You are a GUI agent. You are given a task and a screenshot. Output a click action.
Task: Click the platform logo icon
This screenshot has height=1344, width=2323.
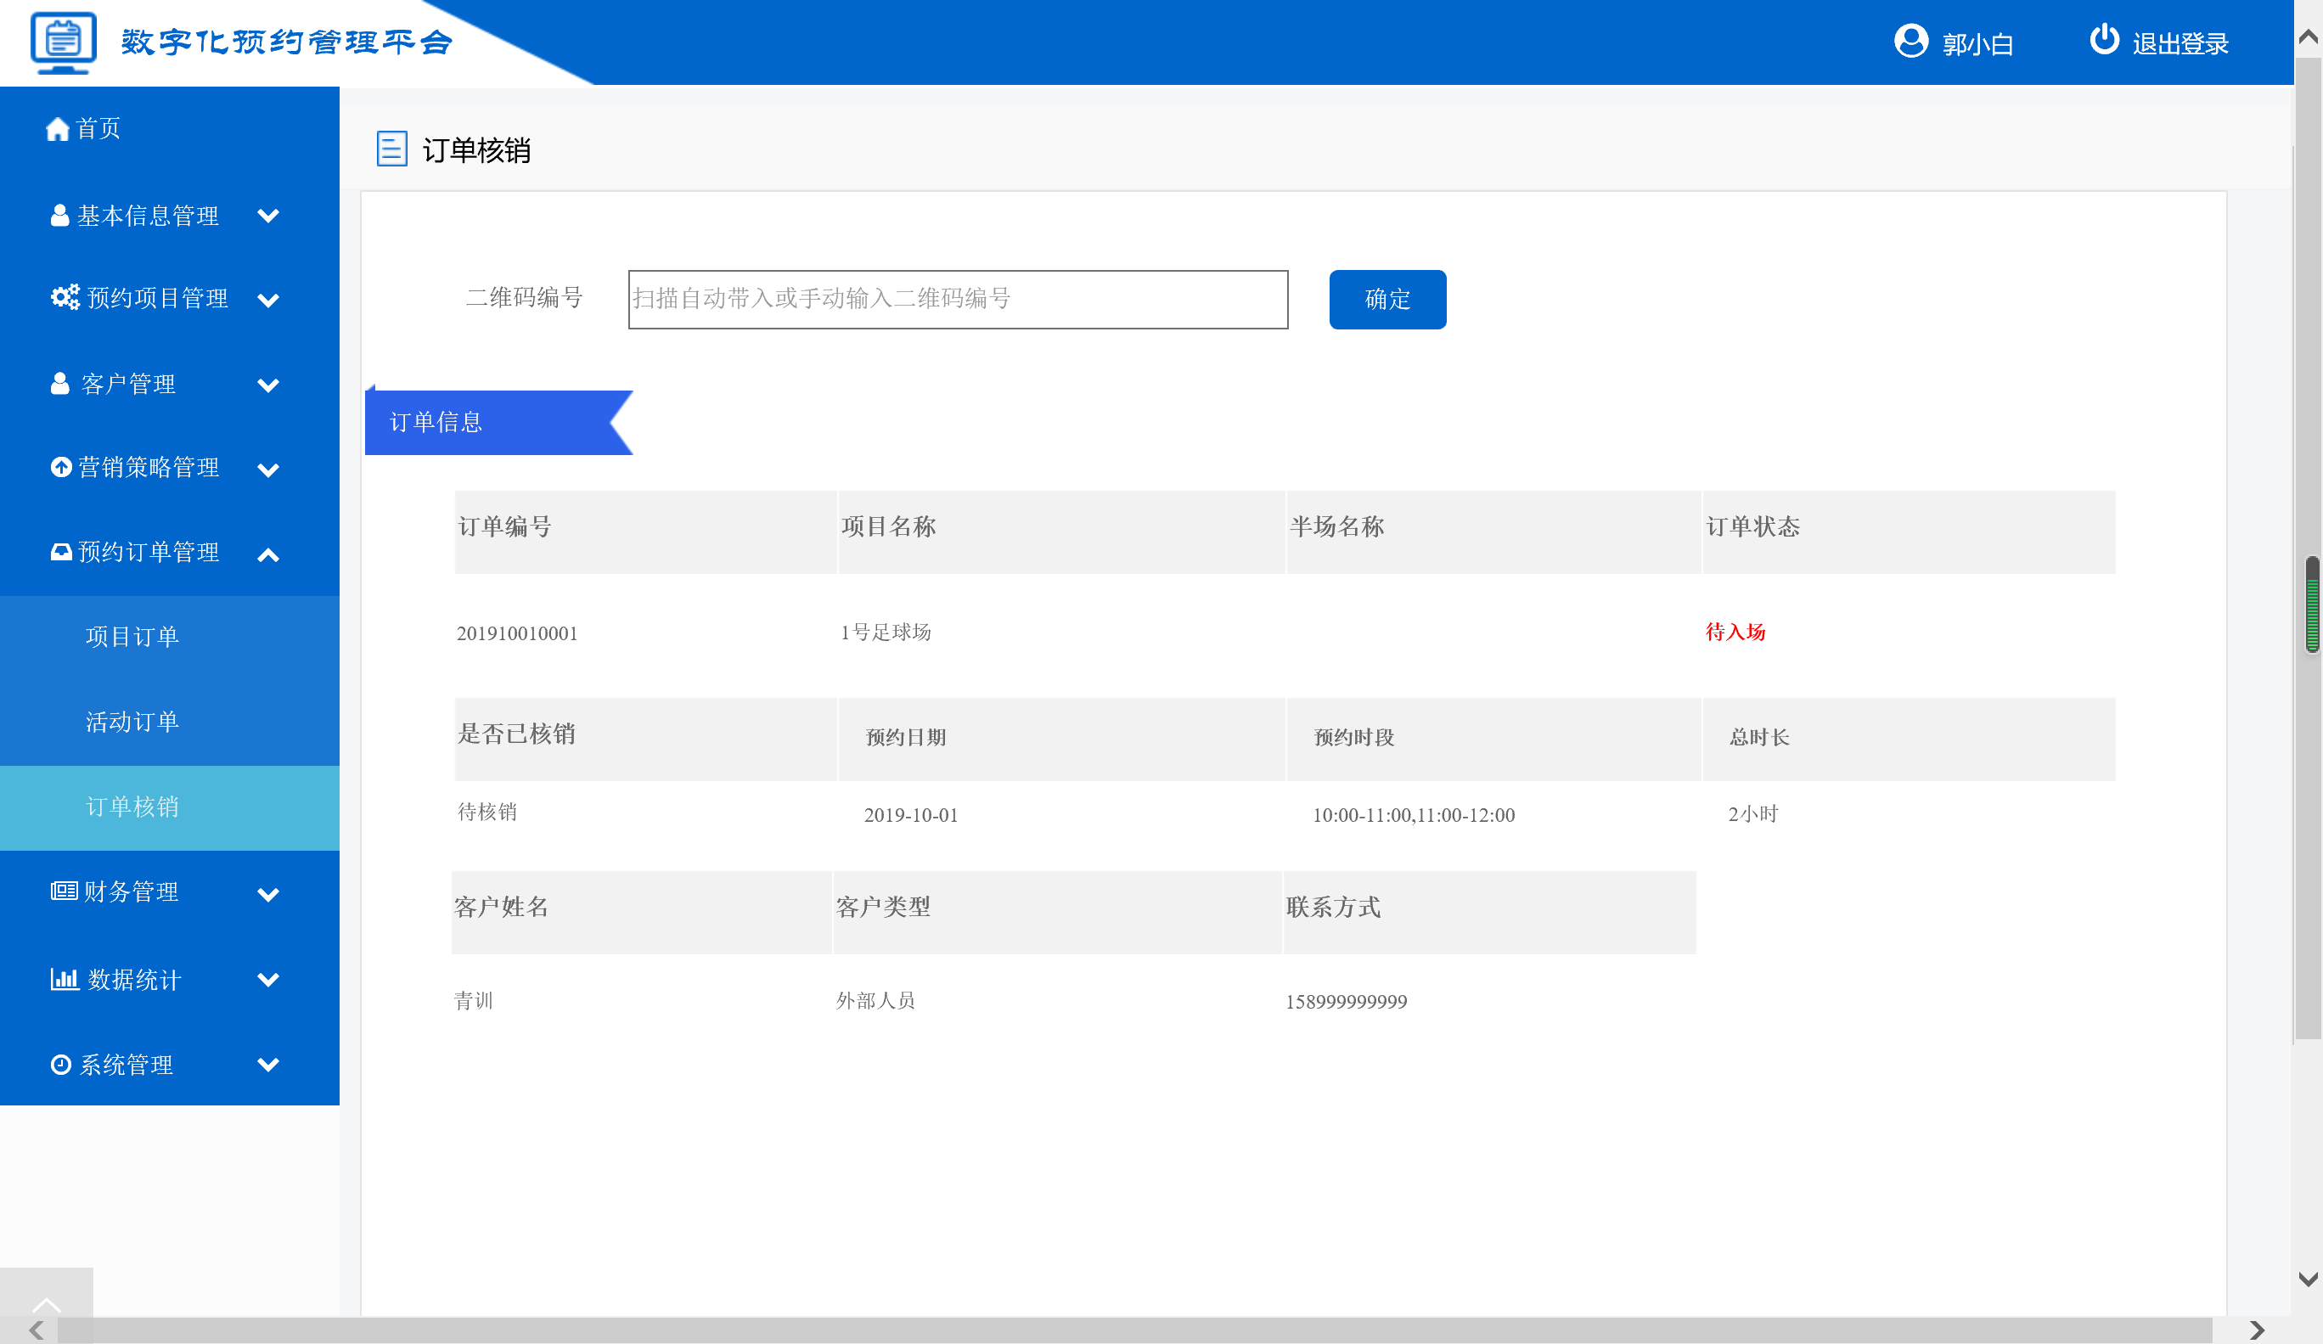(63, 42)
